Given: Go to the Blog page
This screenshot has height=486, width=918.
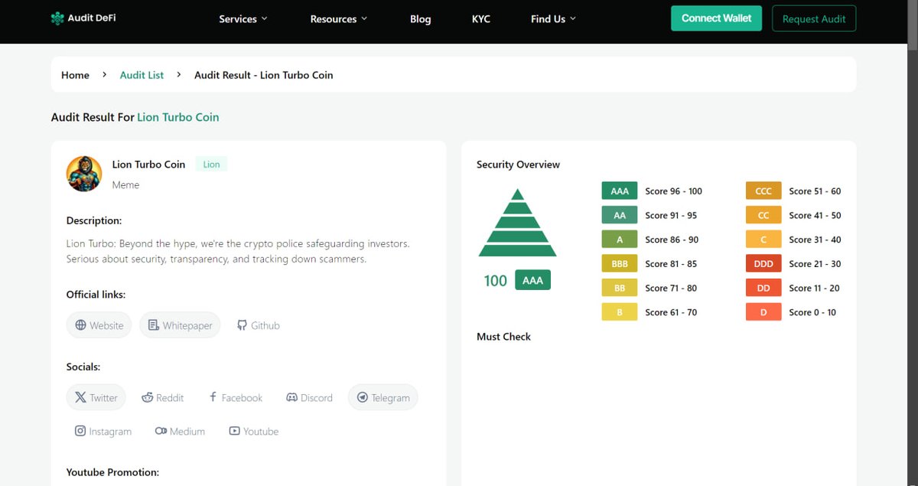Looking at the screenshot, I should [420, 18].
